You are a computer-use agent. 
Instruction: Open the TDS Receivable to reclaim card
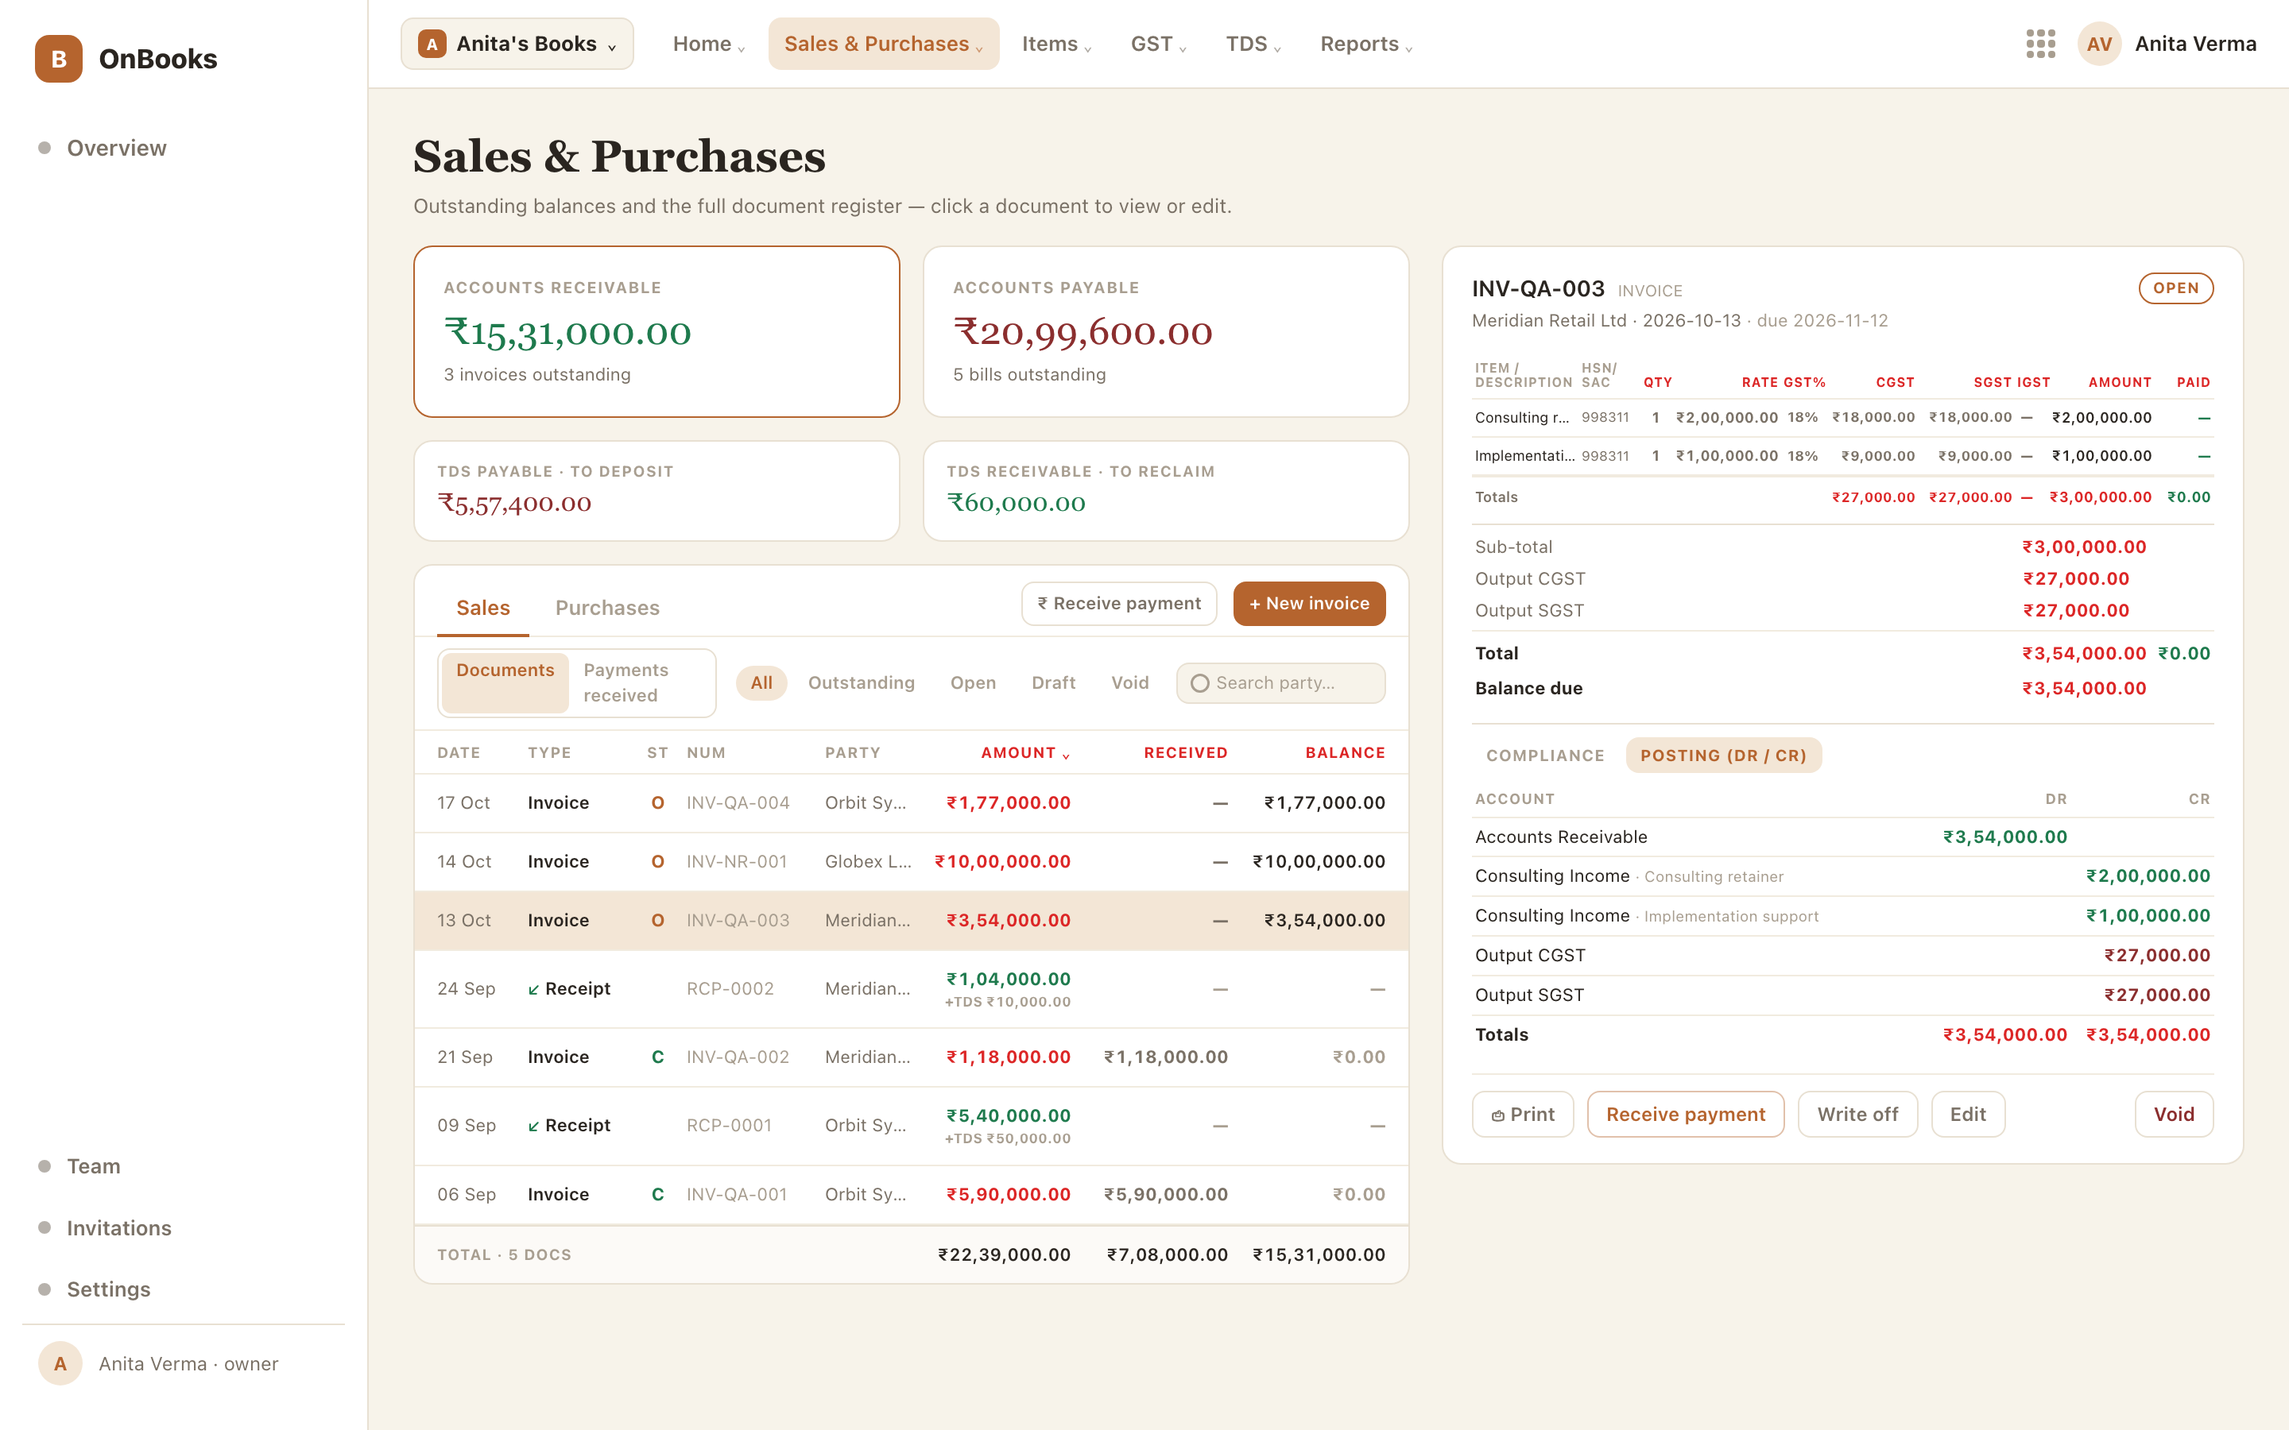pyautogui.click(x=1165, y=491)
